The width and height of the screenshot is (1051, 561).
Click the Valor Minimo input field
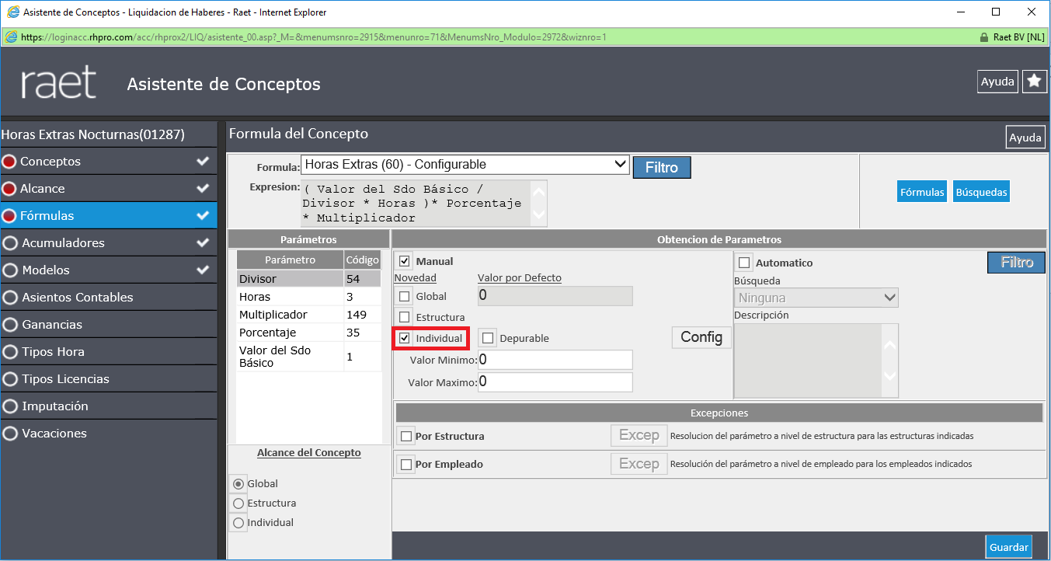(555, 360)
